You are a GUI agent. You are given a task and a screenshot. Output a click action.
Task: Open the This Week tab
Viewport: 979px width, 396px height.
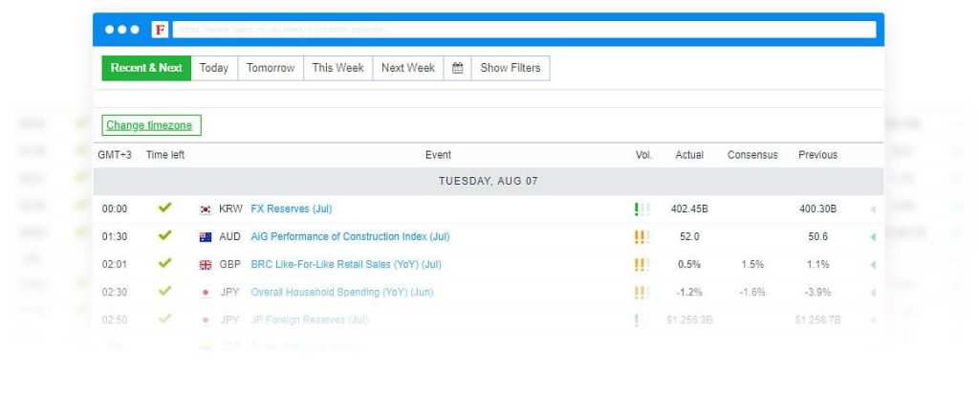point(337,68)
